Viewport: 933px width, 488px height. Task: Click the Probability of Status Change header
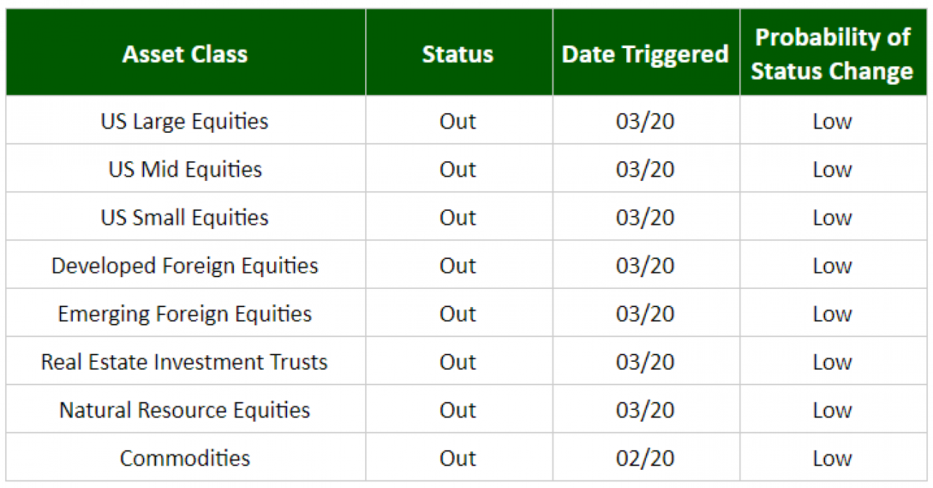[x=832, y=54]
